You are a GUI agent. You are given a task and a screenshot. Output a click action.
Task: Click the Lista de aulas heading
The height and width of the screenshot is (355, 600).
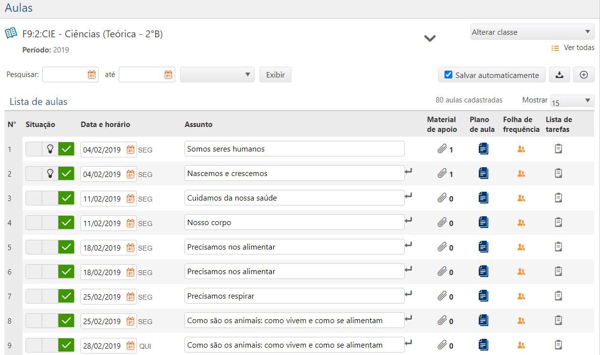pos(38,101)
